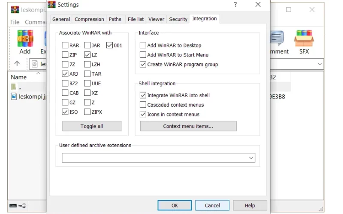Sort by the Name column header
The width and height of the screenshot is (343, 214).
(18, 77)
